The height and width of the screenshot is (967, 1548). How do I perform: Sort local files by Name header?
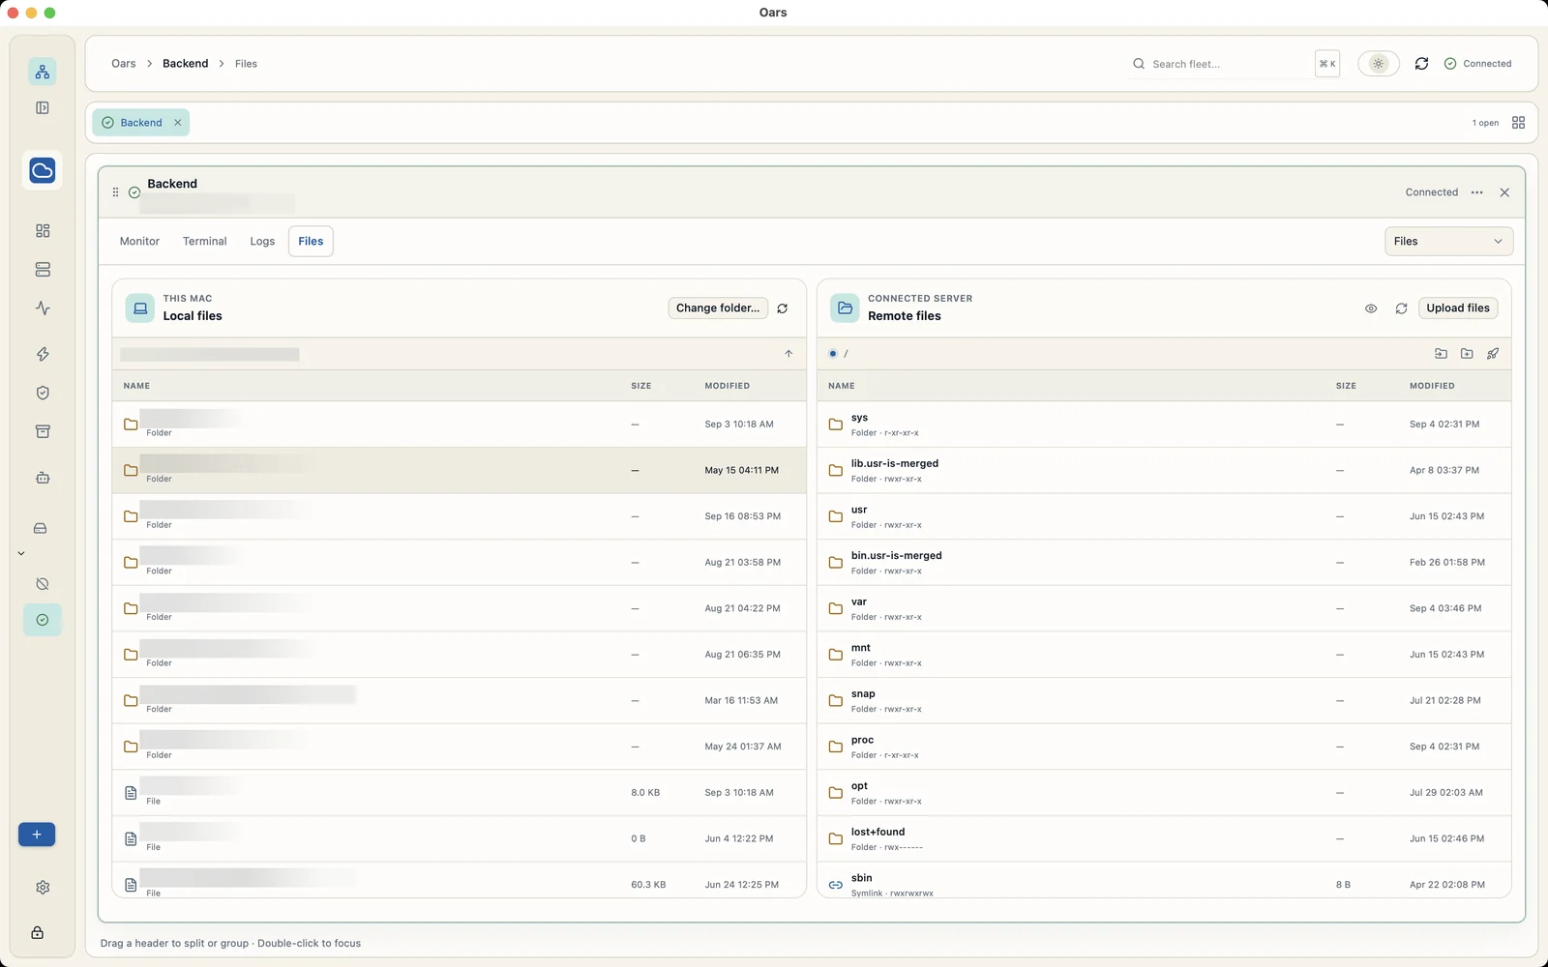click(136, 386)
